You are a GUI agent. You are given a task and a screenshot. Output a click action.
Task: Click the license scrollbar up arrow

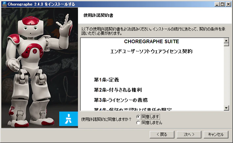tap(226, 41)
